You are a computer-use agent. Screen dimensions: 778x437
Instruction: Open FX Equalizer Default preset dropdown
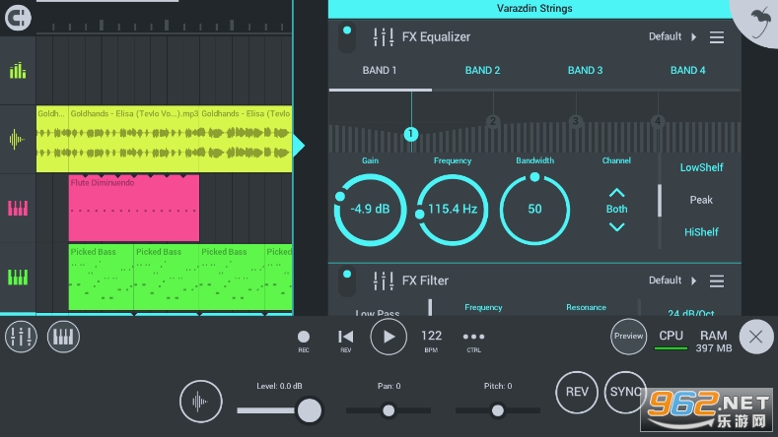click(672, 37)
